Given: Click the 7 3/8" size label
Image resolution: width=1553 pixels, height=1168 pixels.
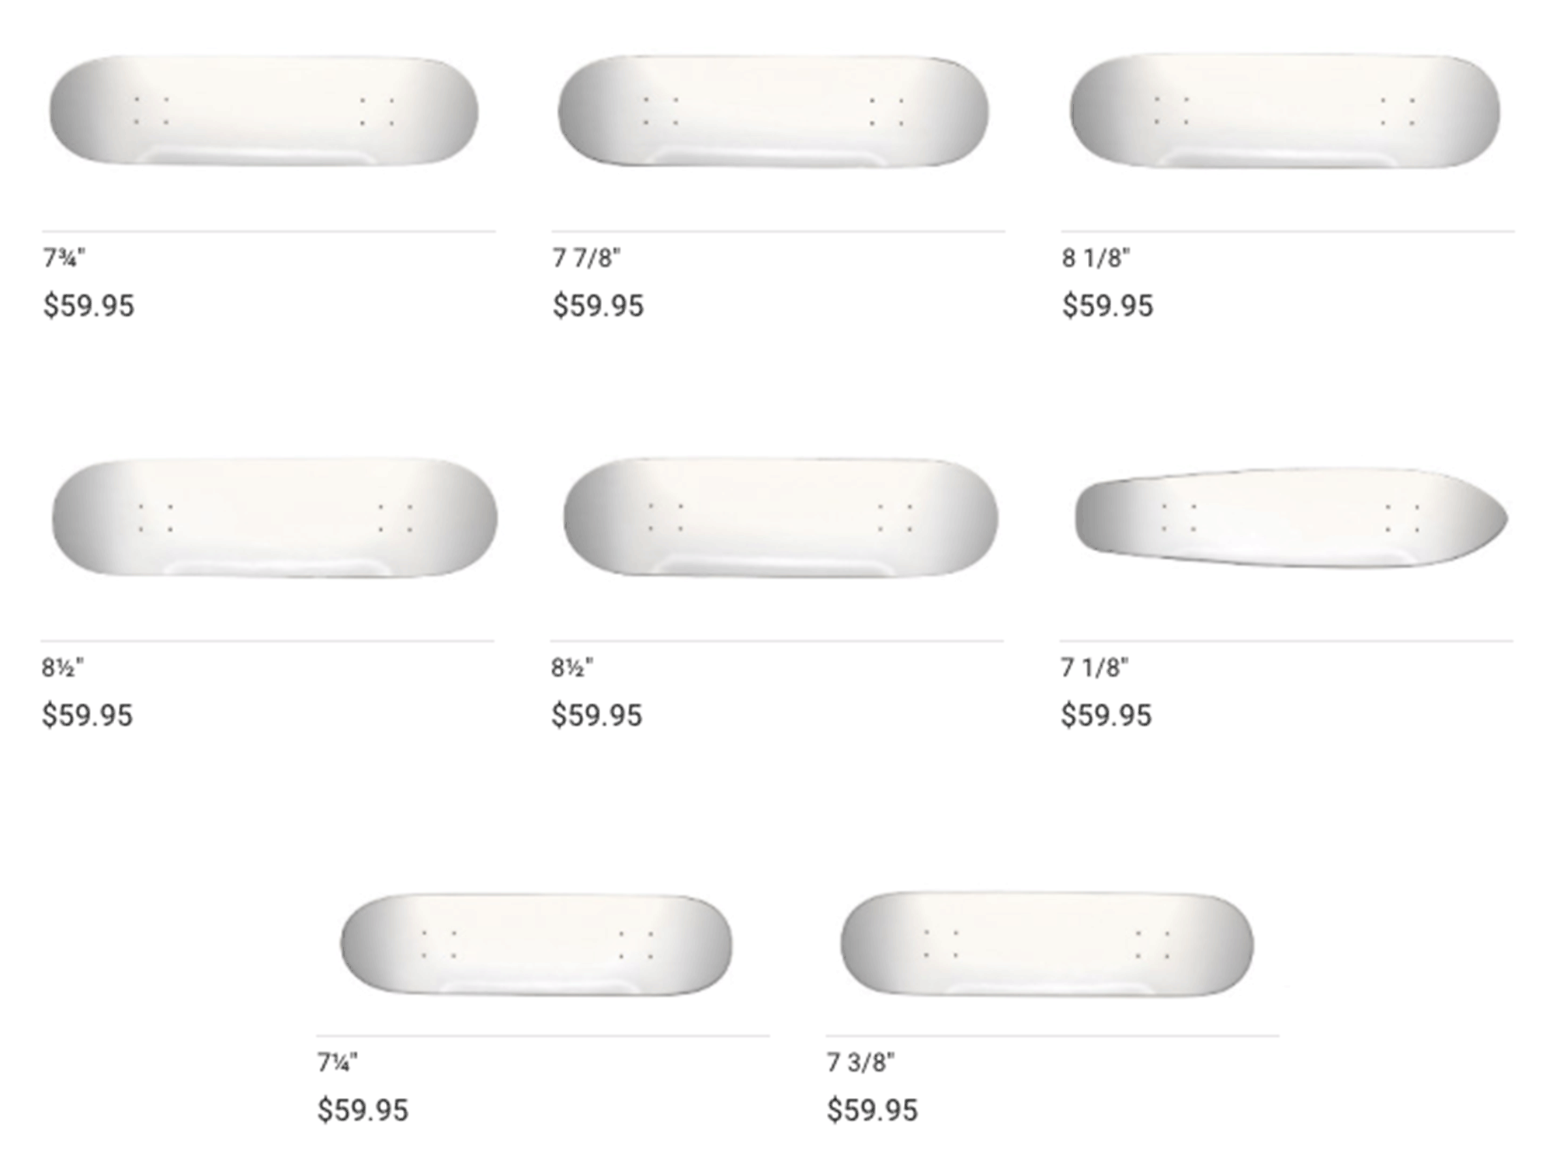Looking at the screenshot, I should (860, 1062).
